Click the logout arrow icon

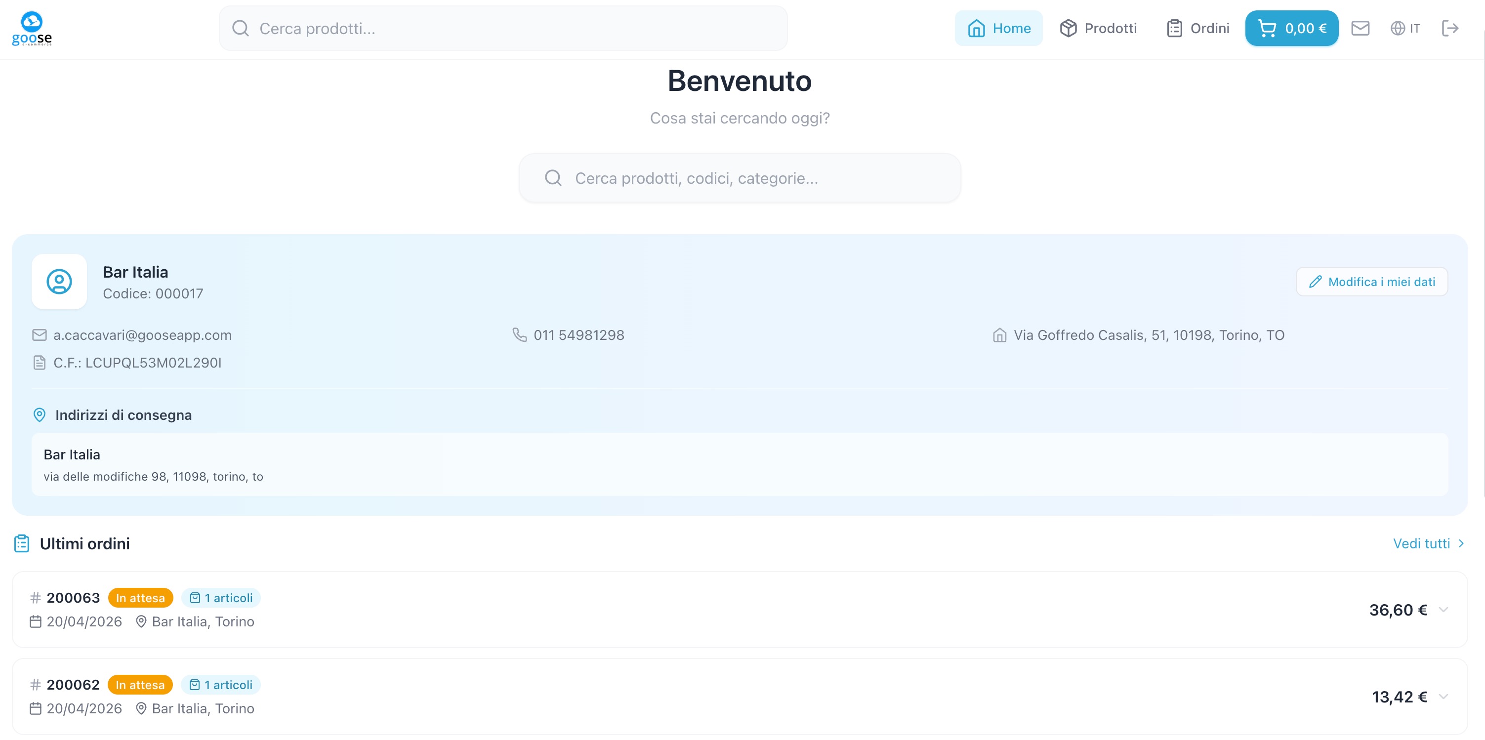[1449, 28]
